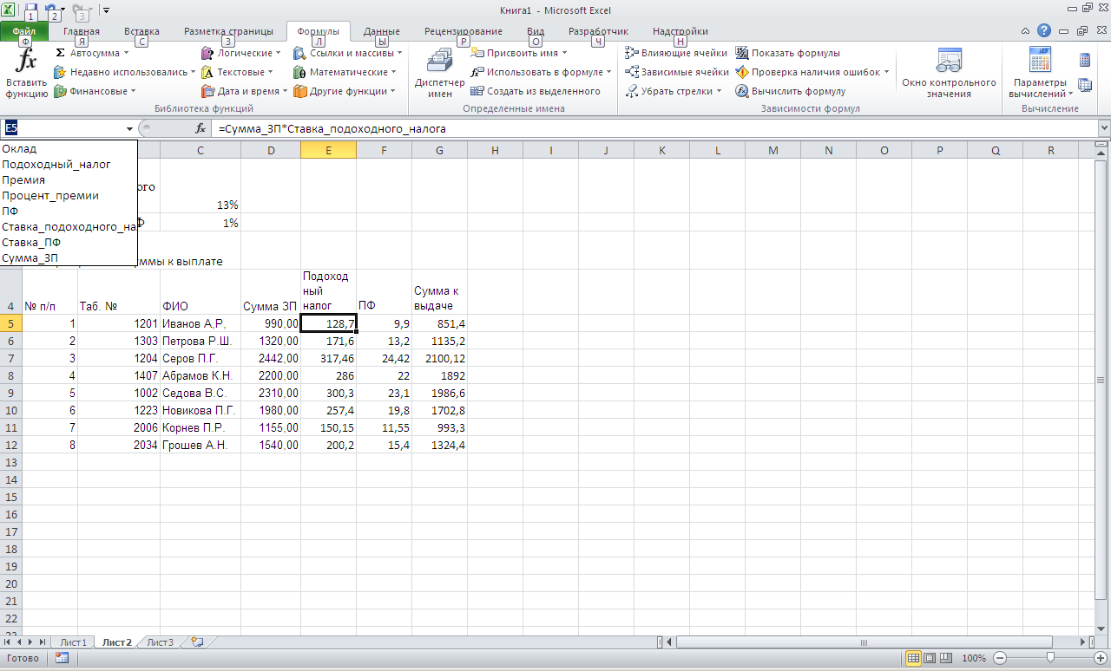Switch to the Вставка tab
This screenshot has width=1111, height=671.
coord(141,31)
